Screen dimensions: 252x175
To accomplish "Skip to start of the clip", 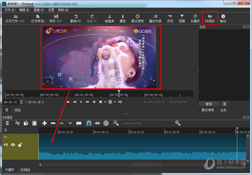I will [x=68, y=102].
